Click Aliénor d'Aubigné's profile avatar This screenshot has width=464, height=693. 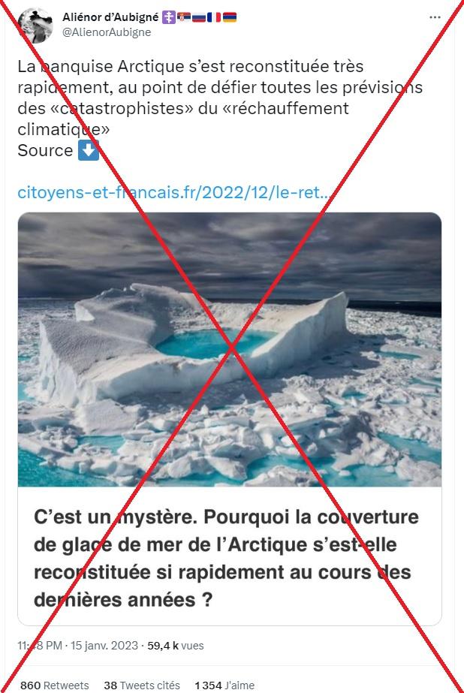[35, 26]
